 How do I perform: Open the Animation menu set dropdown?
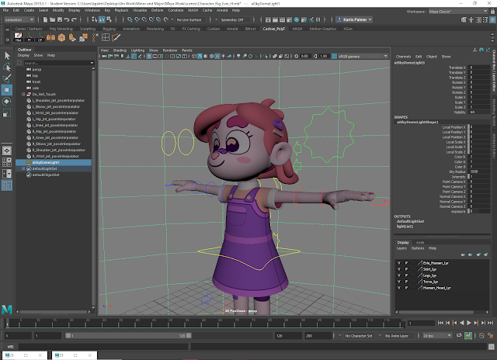tap(19, 19)
